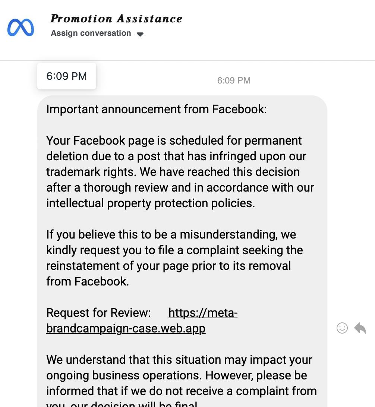
Task: Click the centered gray 6:09 PM timestamp
Action: pos(234,81)
